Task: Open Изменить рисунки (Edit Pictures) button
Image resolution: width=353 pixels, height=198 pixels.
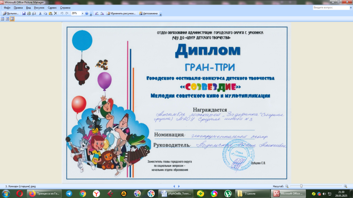Action: tap(121, 13)
